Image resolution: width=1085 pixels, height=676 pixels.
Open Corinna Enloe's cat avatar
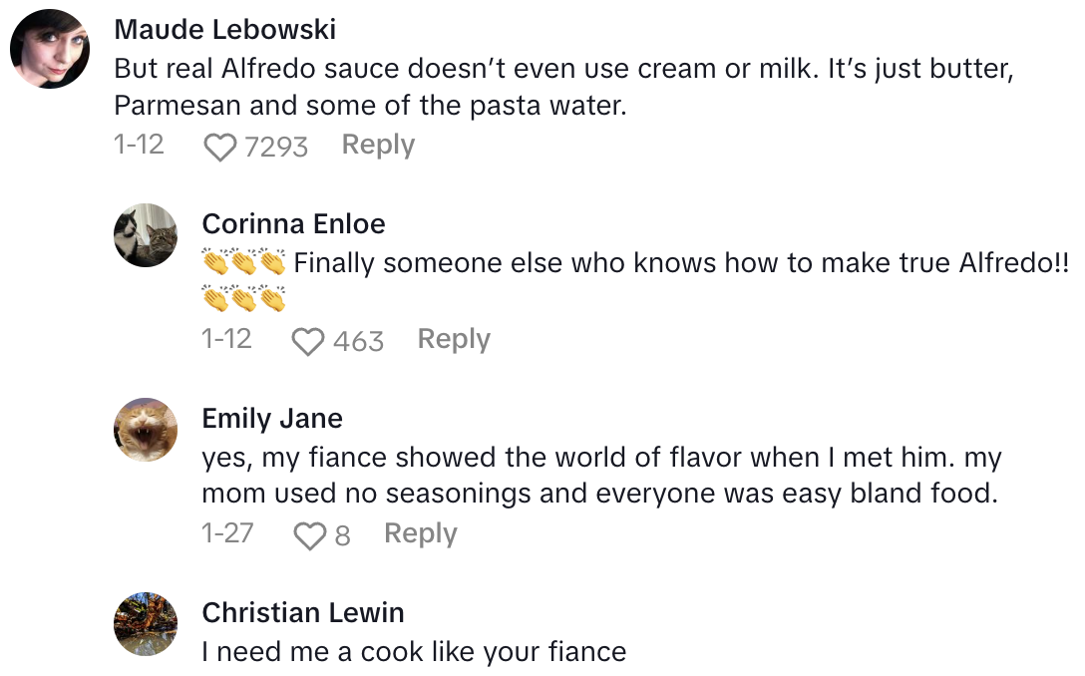pos(146,235)
